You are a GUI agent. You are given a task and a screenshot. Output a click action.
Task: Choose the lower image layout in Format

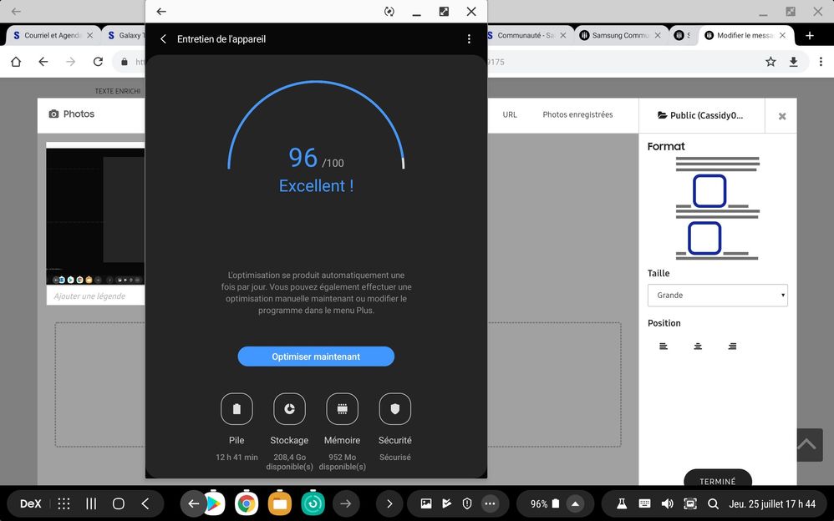(704, 238)
